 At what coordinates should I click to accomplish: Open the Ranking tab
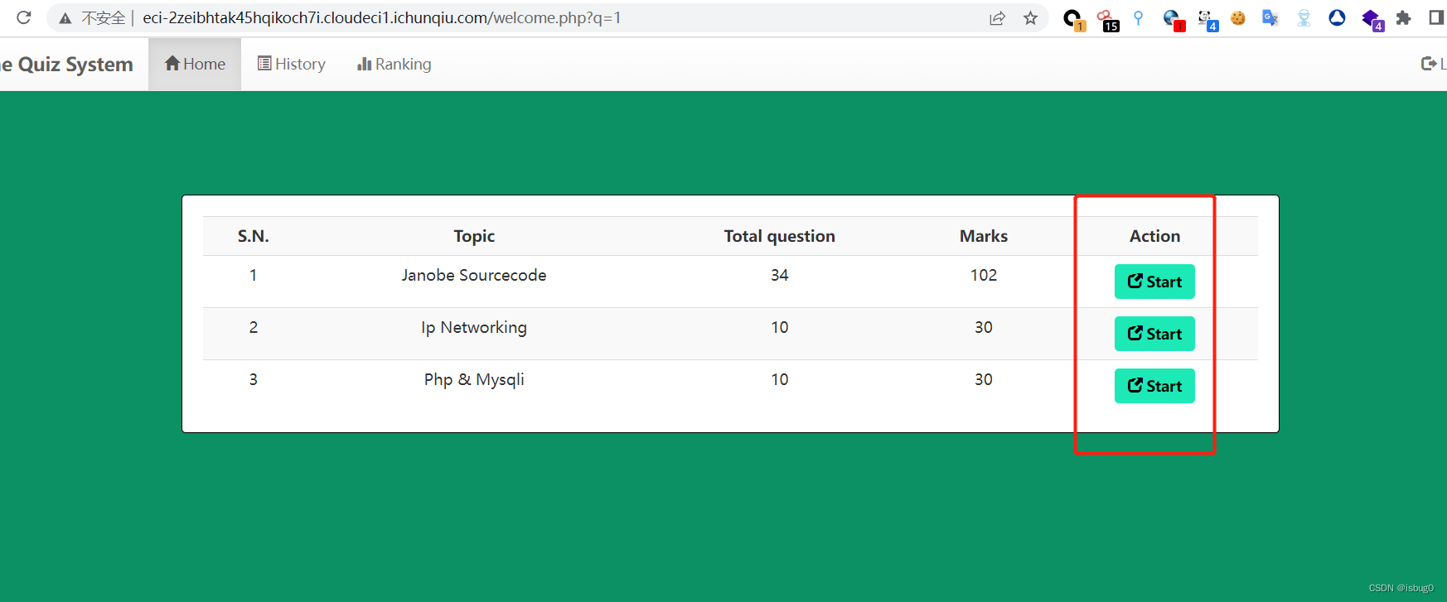[x=394, y=64]
